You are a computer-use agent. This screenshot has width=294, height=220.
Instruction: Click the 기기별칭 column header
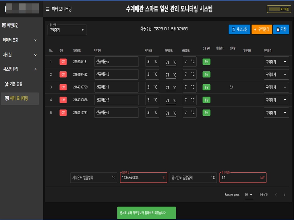pyautogui.click(x=97, y=50)
